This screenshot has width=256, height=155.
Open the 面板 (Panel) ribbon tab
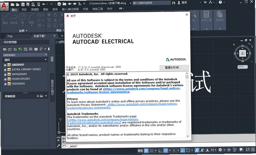pyautogui.click(x=46, y=9)
